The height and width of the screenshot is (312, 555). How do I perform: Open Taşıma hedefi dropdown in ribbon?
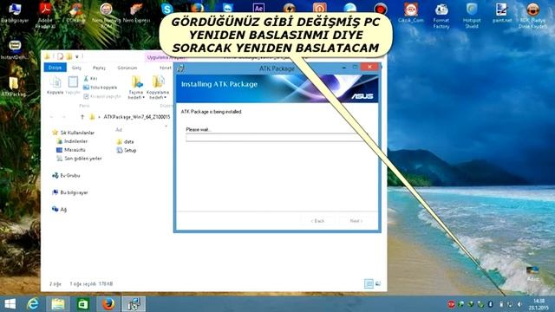(136, 88)
